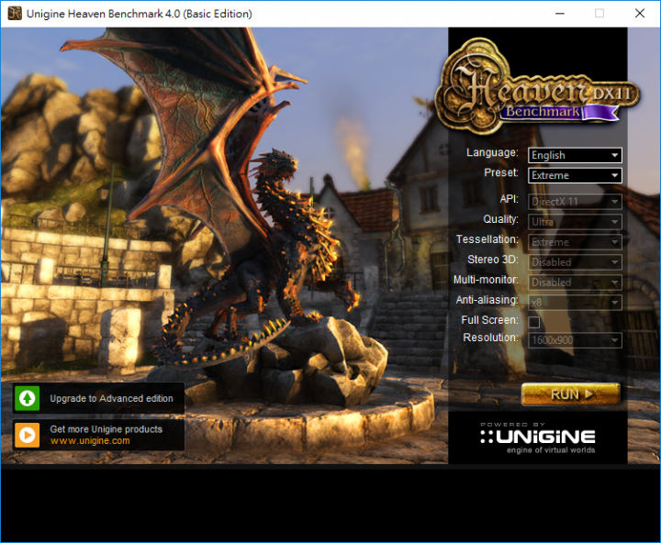This screenshot has height=543, width=661.
Task: Click the Language label text
Action: pos(492,152)
